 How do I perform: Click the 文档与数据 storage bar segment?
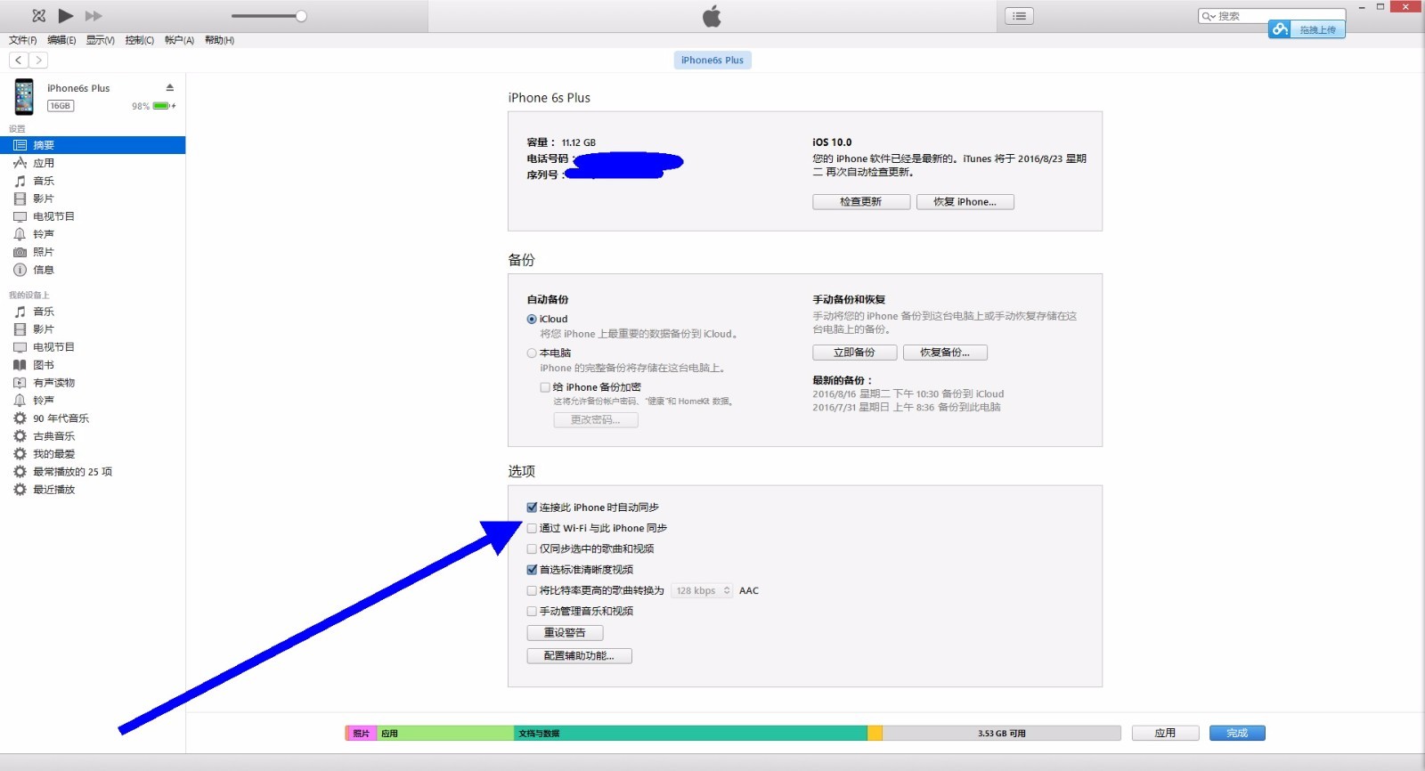pos(690,734)
